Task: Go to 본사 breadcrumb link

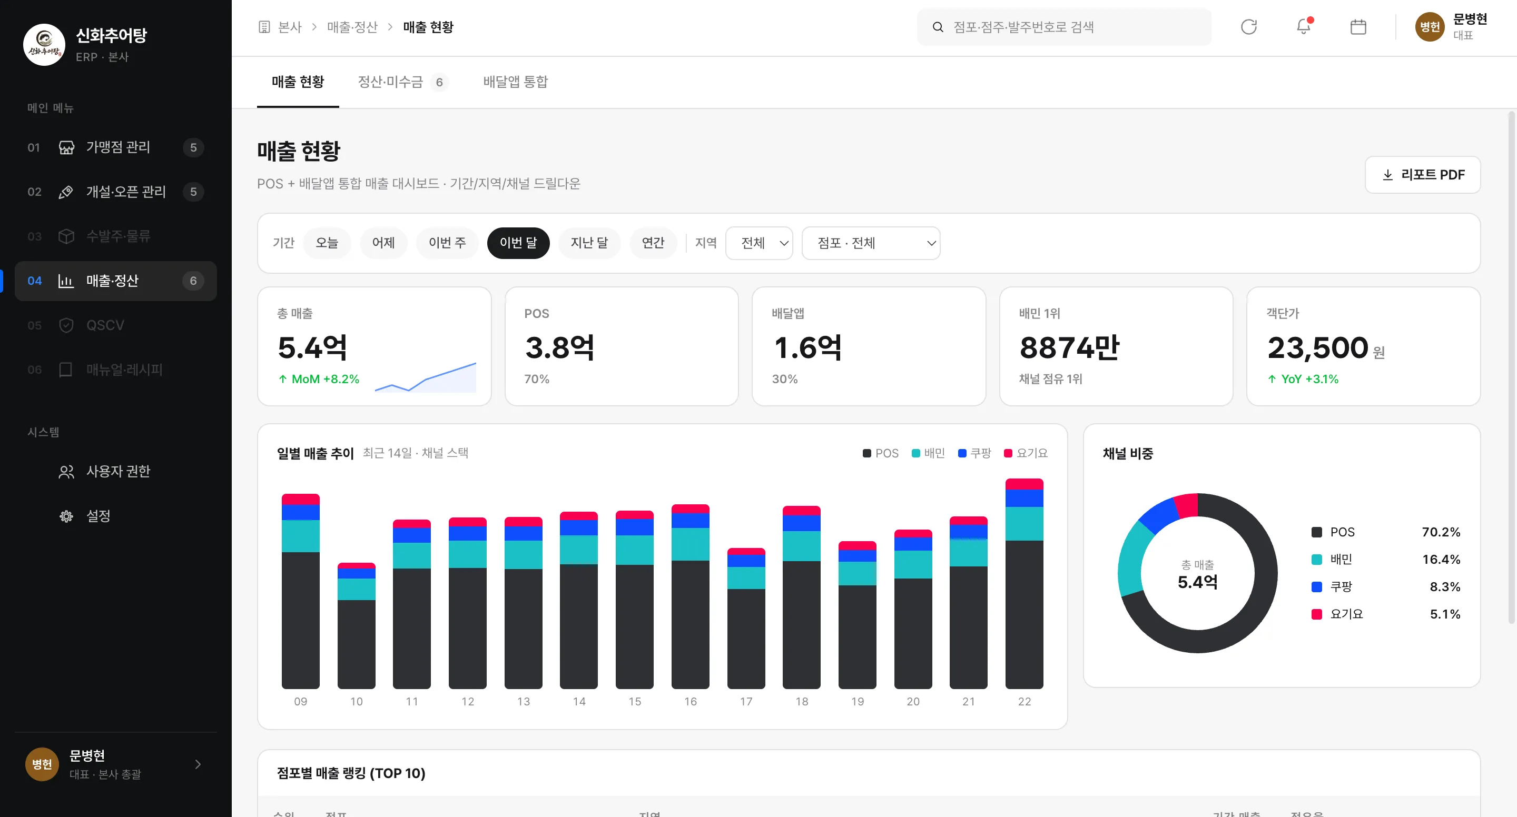Action: coord(290,27)
